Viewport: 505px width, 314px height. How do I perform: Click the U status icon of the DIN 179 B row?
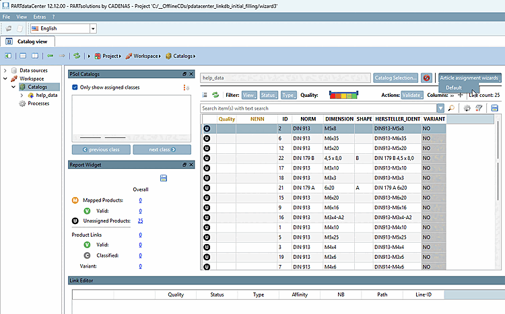207,158
